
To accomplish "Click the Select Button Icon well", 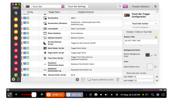I will point(150,67).
